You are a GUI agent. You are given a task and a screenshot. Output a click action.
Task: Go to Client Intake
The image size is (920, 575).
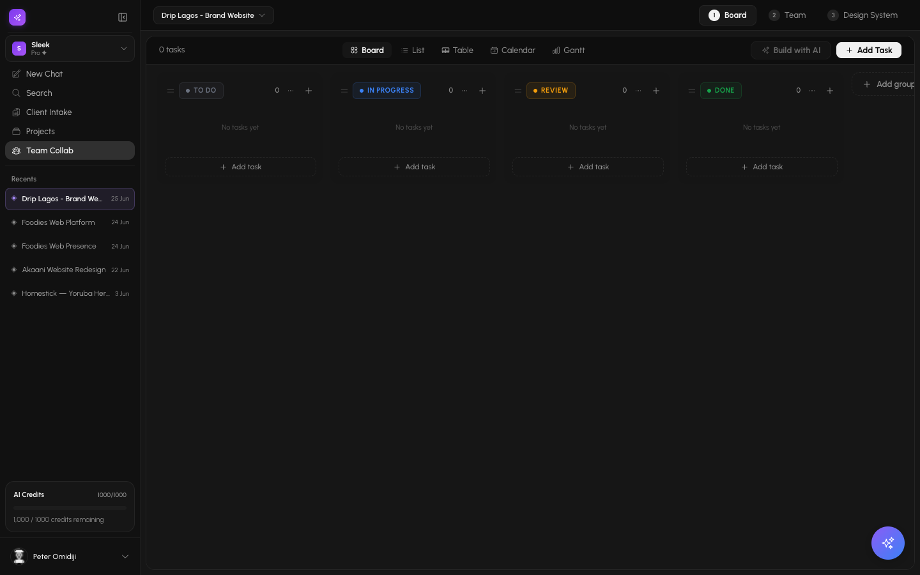point(70,112)
